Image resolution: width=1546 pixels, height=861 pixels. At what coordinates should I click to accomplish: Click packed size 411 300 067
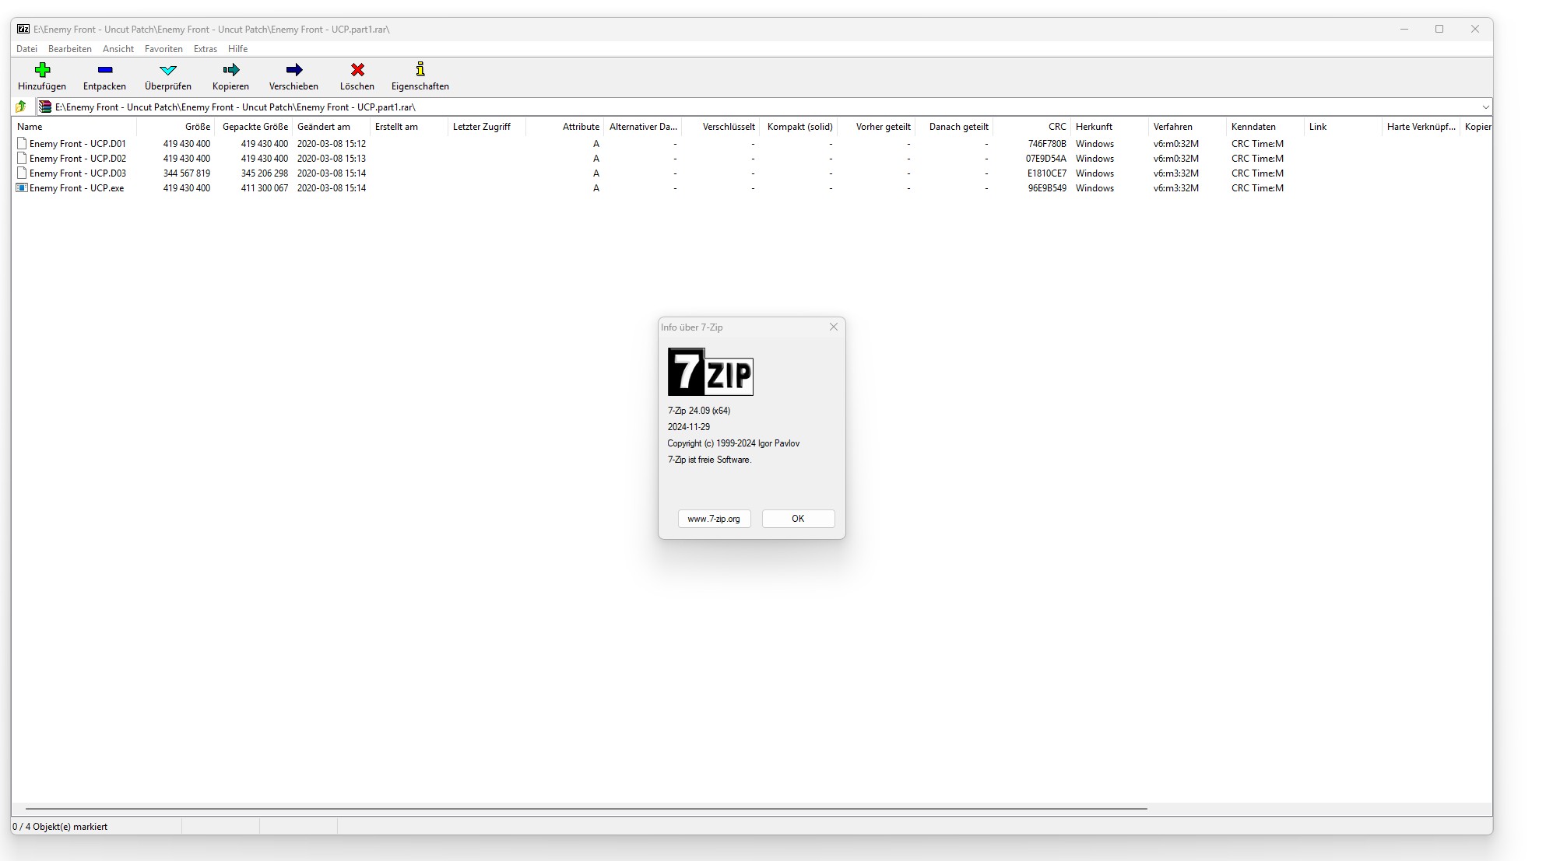[265, 188]
